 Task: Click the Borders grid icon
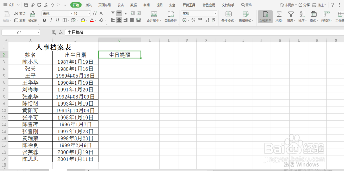pyautogui.click(x=65, y=20)
